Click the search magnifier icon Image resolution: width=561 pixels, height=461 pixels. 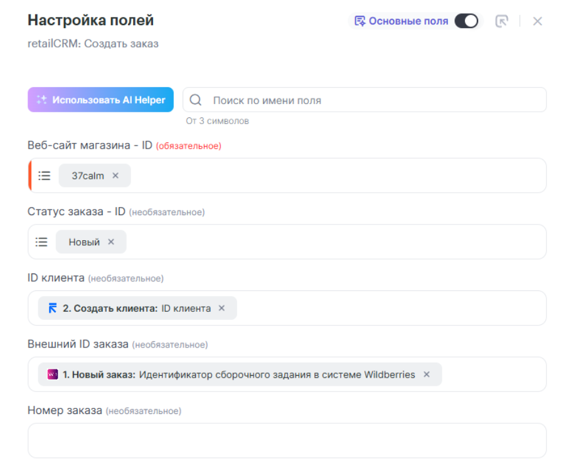(x=196, y=100)
